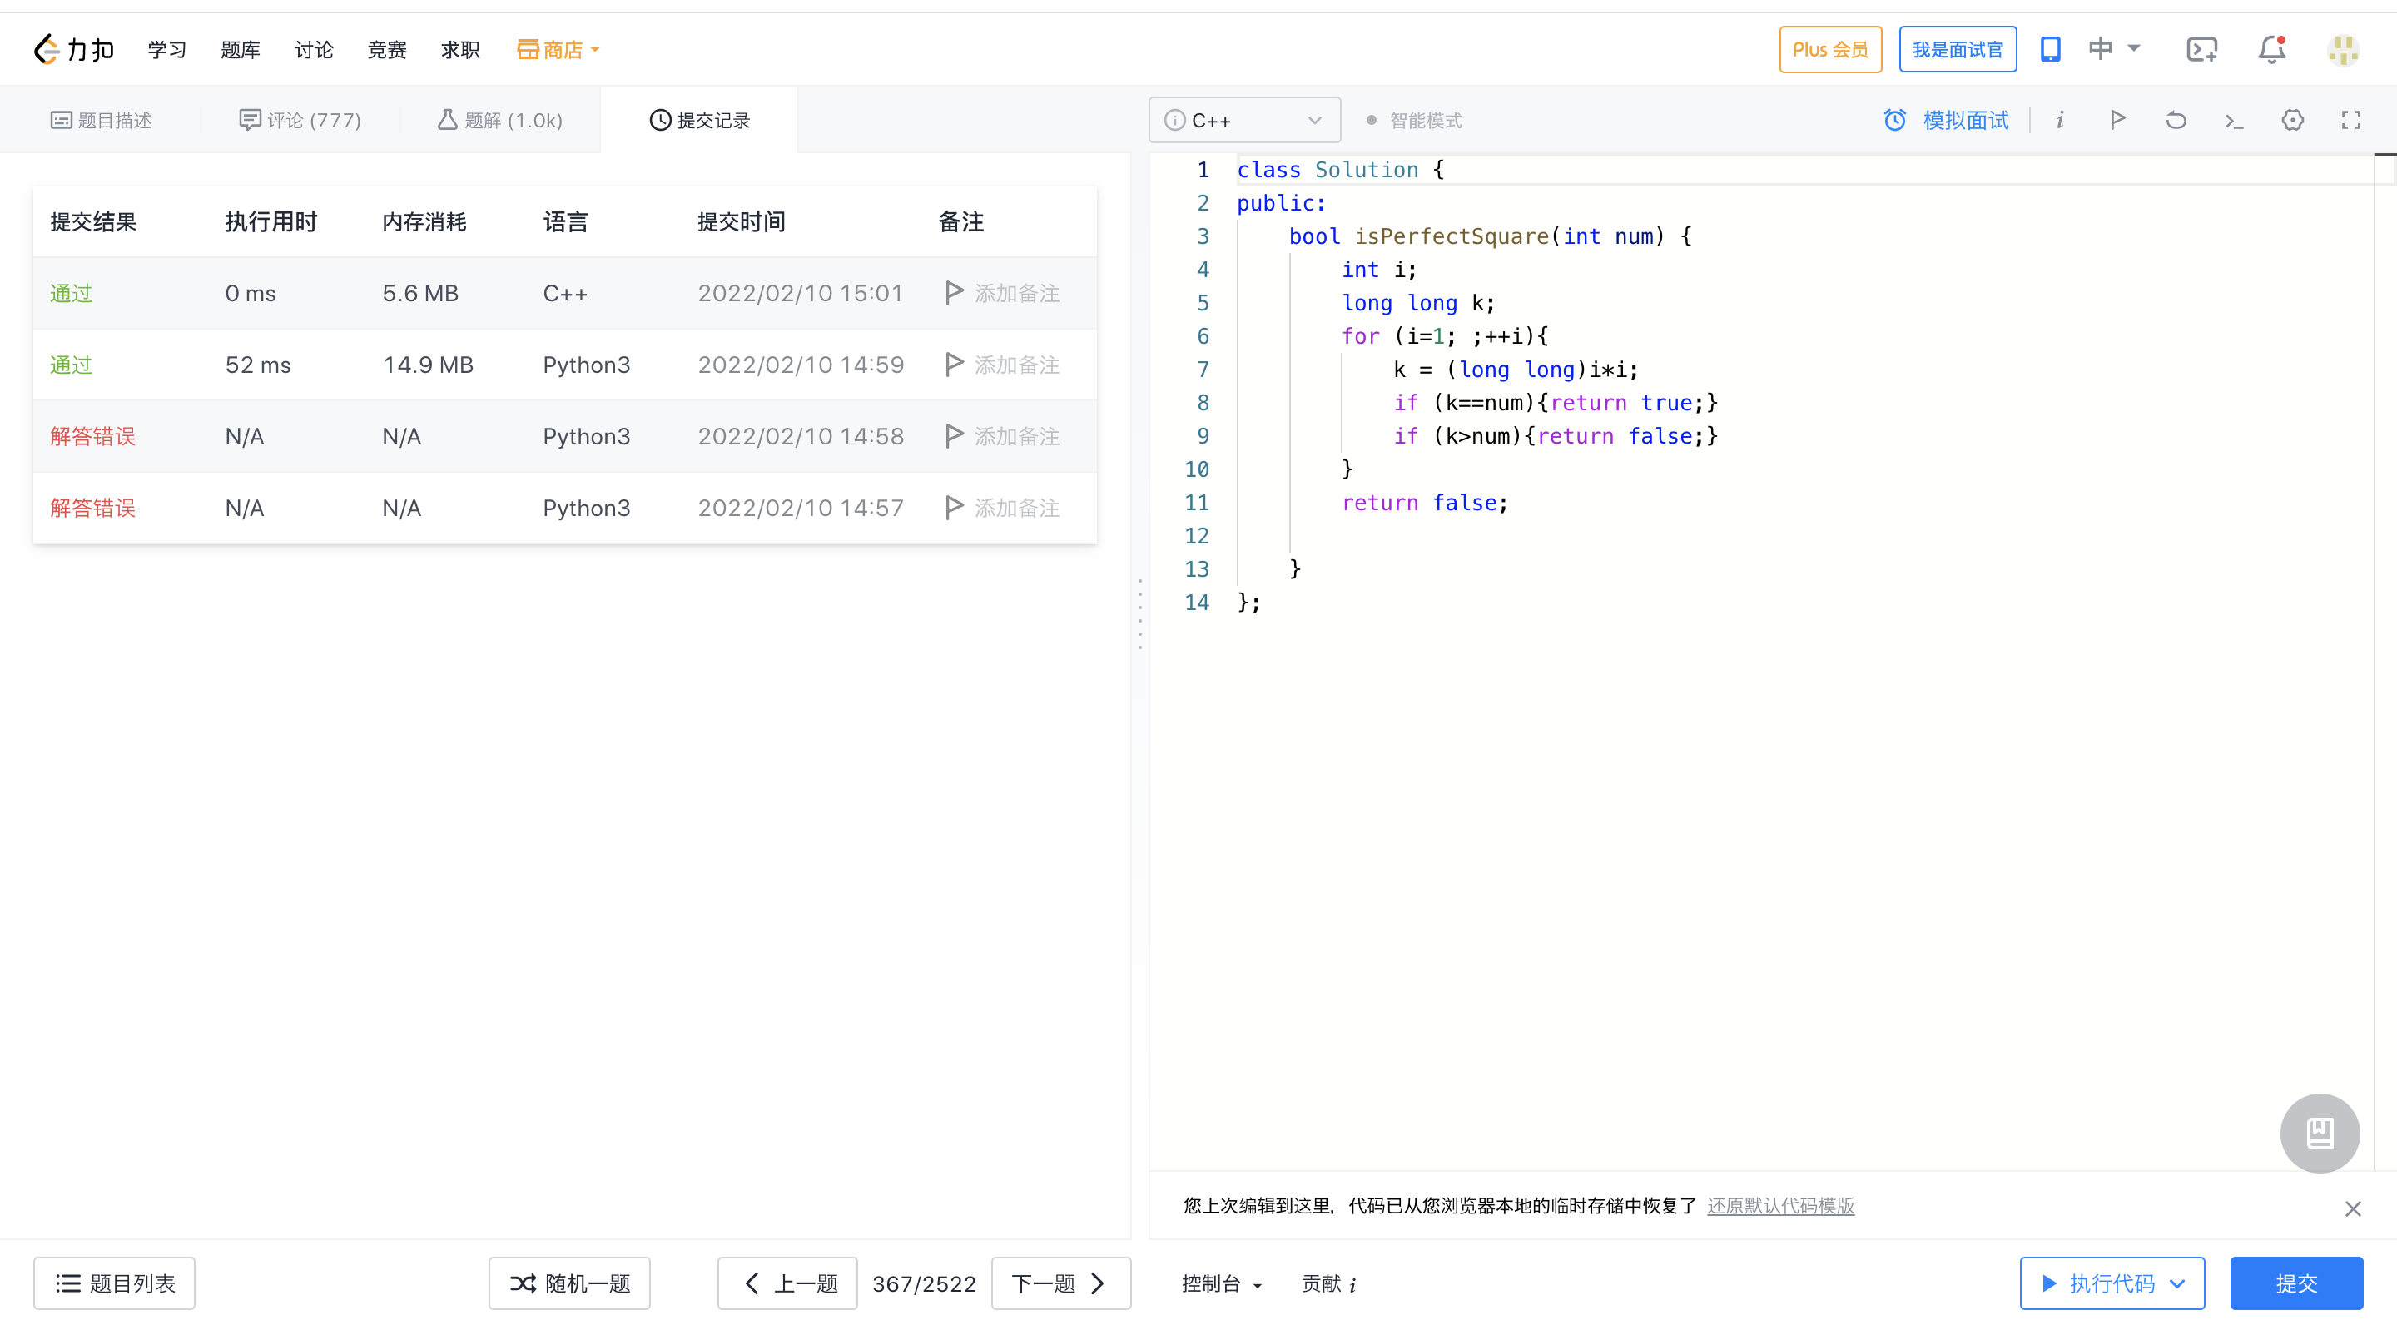Screen dimensions: 2397x1325
Task: Add note to the 15:01 C++ submission
Action: pos(1003,293)
